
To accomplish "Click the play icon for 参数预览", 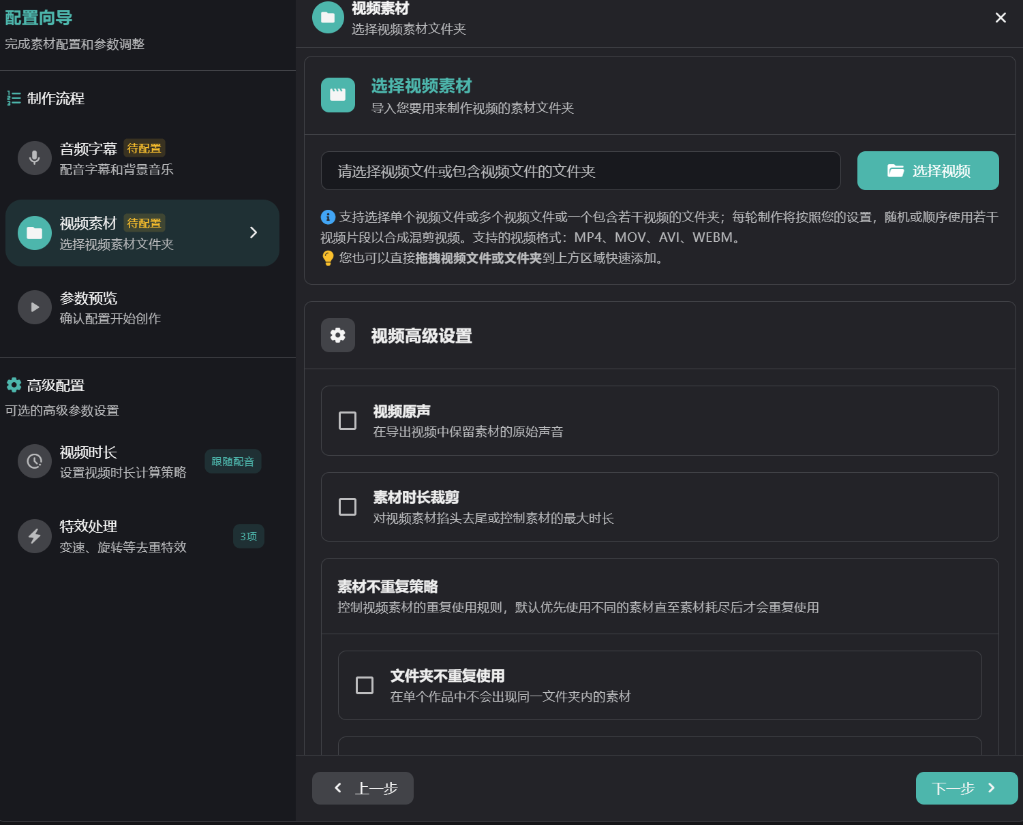I will pos(35,307).
